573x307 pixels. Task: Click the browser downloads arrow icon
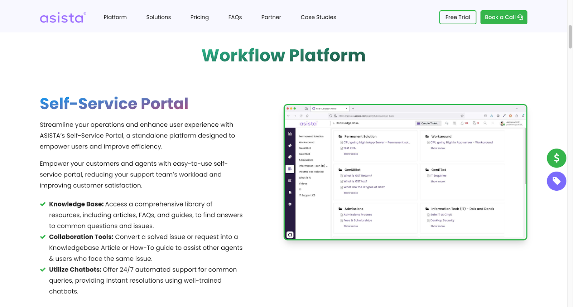[492, 116]
